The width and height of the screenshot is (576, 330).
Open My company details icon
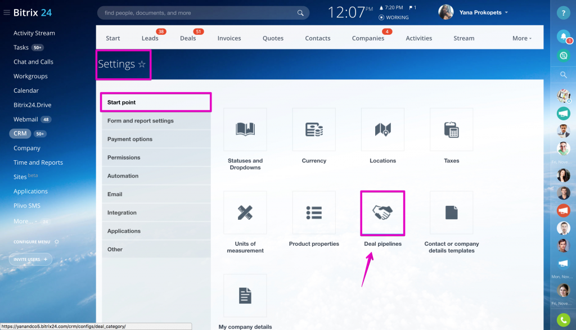click(245, 296)
